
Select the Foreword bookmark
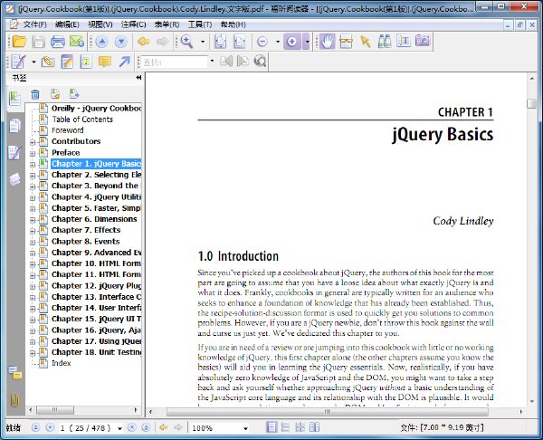pyautogui.click(x=68, y=130)
